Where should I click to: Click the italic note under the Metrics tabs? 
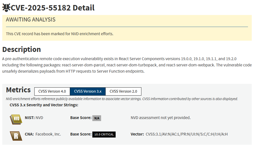coord(122,99)
